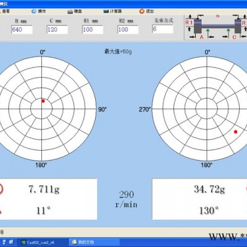Click the red dot on left polar chart
This screenshot has width=247, height=247.
tap(43, 101)
